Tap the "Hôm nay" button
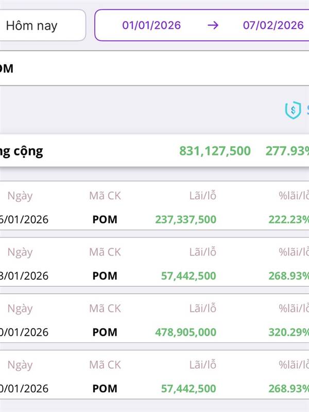The height and width of the screenshot is (412, 309). coord(32,25)
